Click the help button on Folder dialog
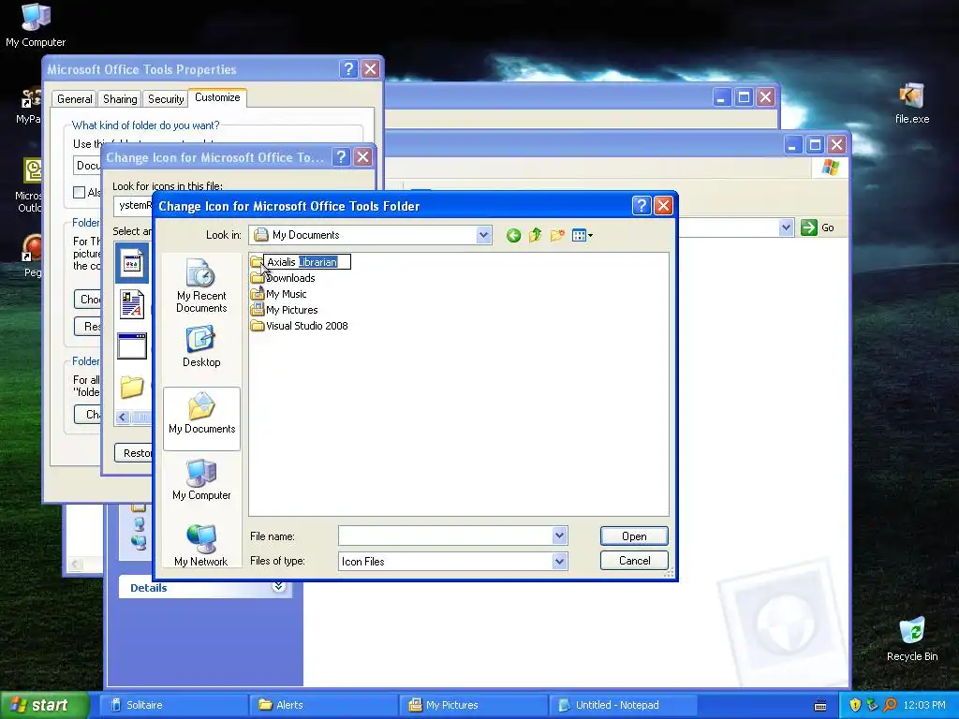Image resolution: width=959 pixels, height=719 pixels. [x=641, y=206]
